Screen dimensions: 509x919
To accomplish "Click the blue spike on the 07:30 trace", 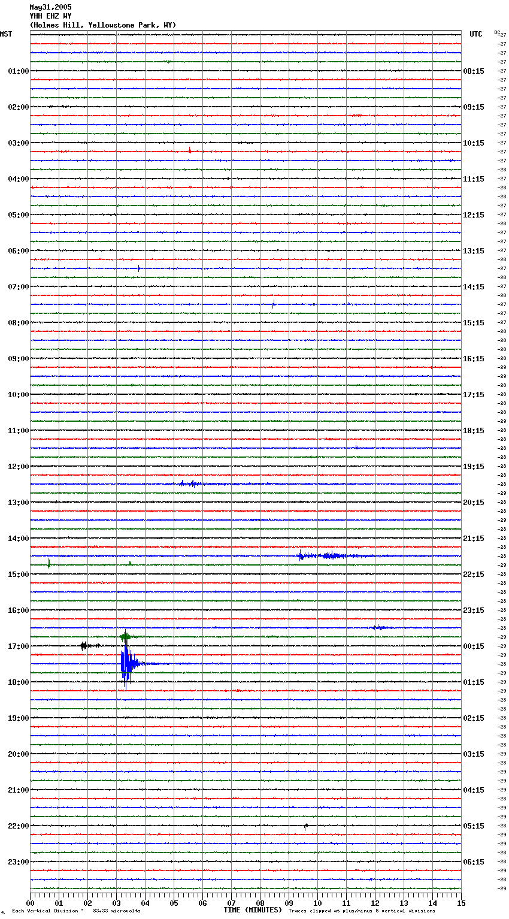I will 274,304.
